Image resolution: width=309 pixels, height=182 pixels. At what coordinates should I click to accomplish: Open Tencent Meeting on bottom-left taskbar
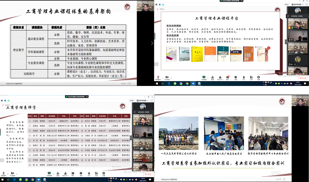click(x=39, y=180)
